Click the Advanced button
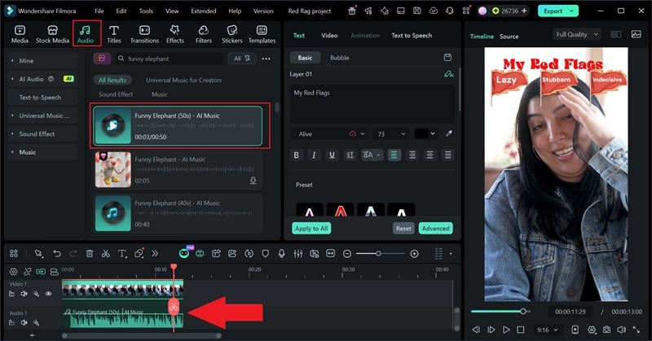 point(435,229)
